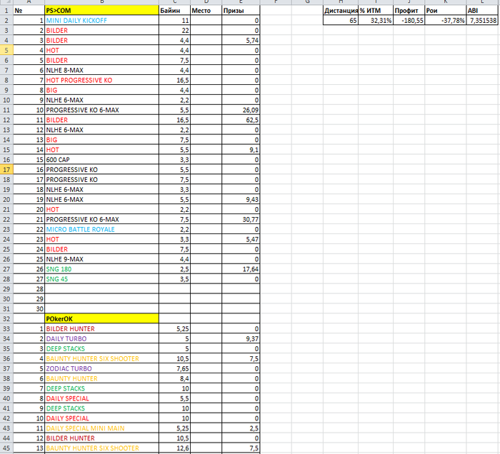The height and width of the screenshot is (454, 500).
Task: Click the prize value 9,37
Action: [241, 338]
